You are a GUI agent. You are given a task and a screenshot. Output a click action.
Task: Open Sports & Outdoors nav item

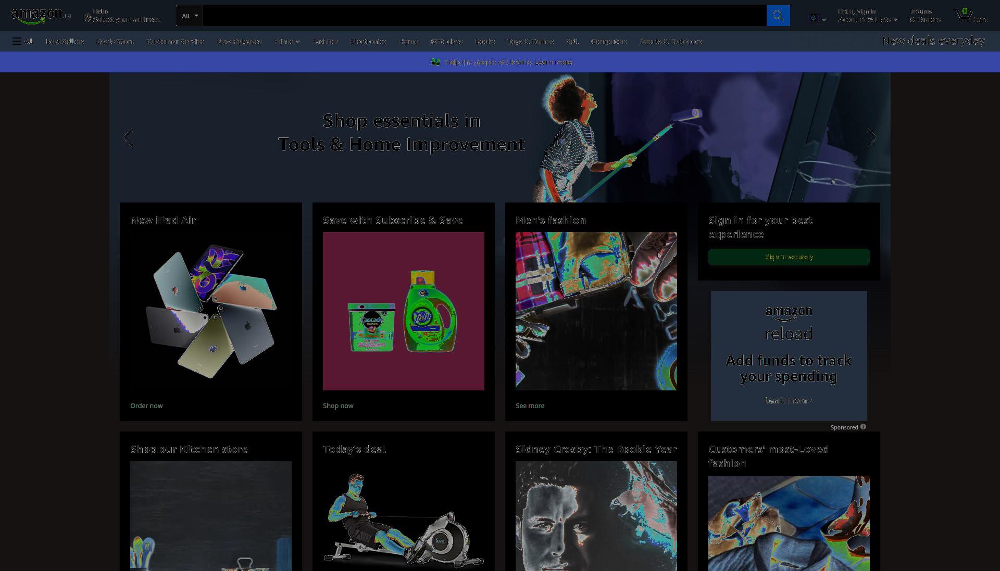tap(671, 41)
